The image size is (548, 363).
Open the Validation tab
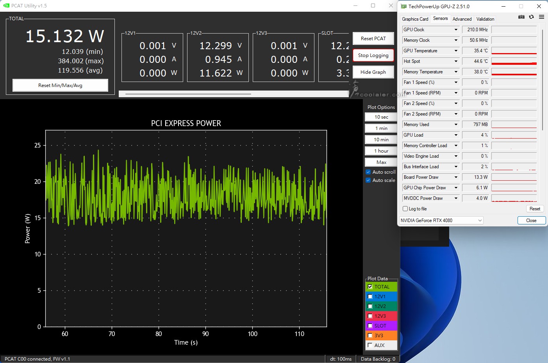coord(485,19)
